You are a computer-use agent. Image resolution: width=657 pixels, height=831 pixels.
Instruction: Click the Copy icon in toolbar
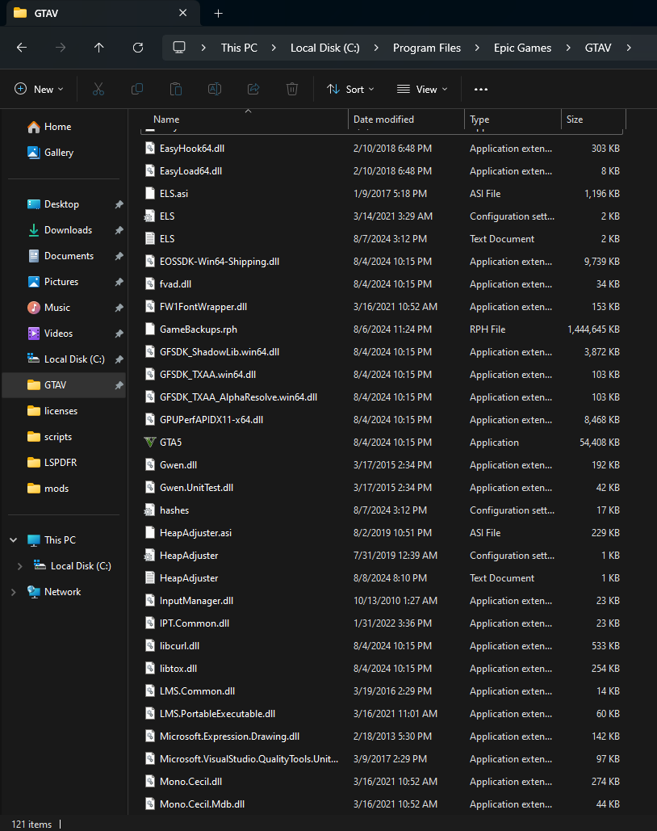coord(137,89)
